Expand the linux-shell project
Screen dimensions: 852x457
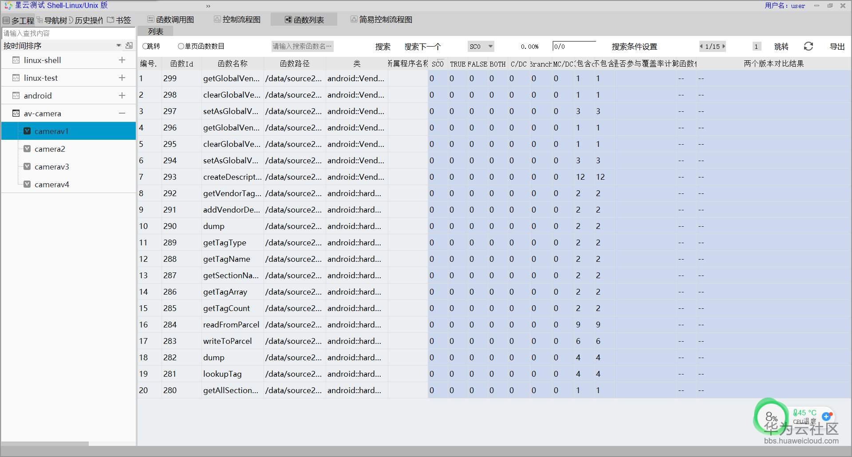[122, 60]
